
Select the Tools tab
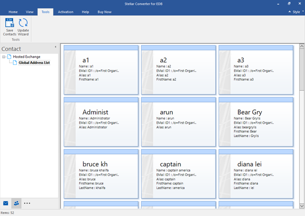[x=46, y=12]
